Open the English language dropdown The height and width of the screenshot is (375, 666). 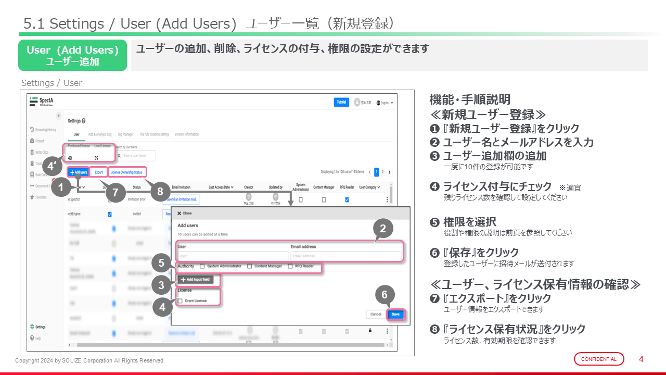(x=385, y=103)
